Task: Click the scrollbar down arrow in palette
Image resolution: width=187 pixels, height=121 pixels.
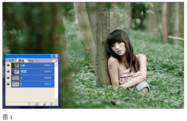Action: (x=56, y=100)
